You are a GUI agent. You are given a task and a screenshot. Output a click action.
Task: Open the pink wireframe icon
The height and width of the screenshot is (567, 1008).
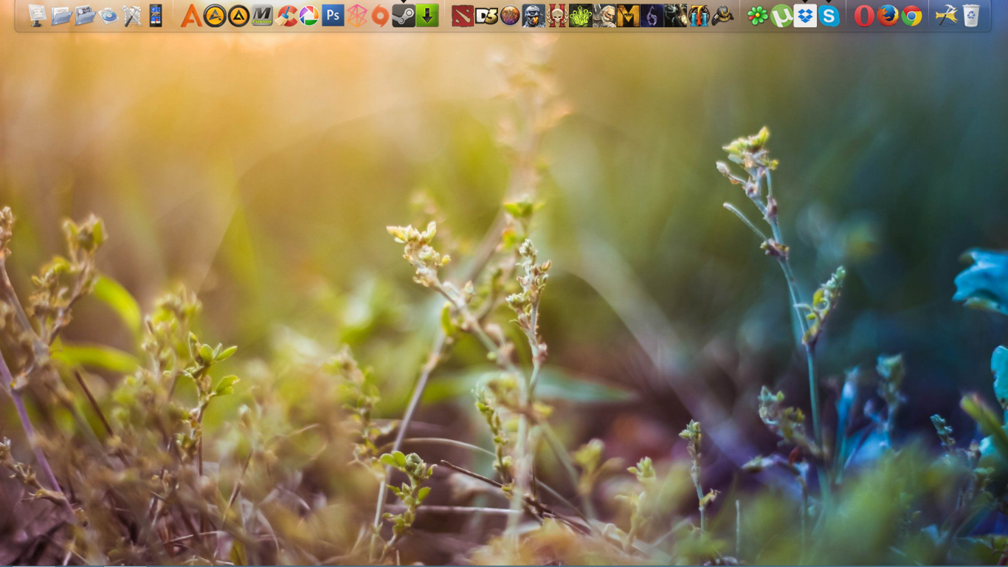356,16
